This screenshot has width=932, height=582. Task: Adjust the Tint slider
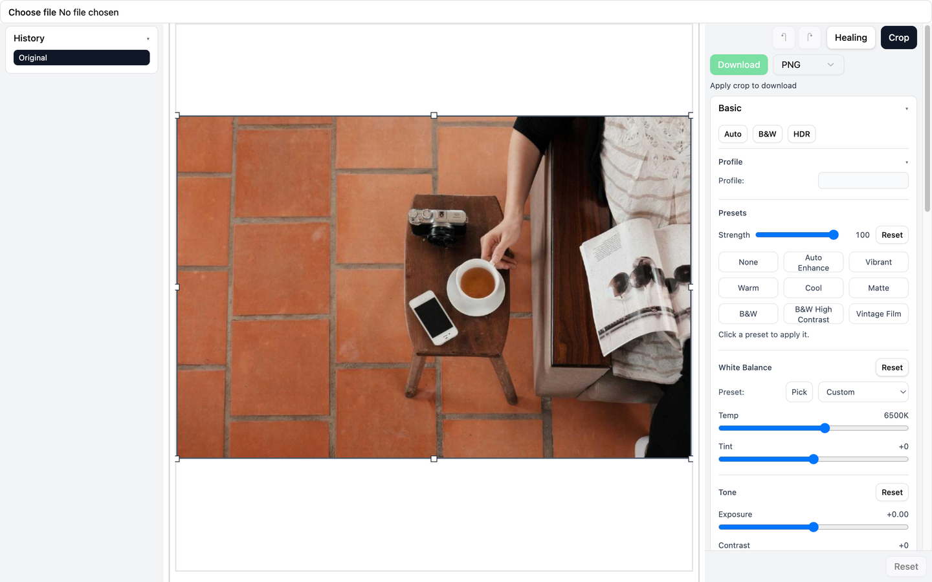pos(813,459)
